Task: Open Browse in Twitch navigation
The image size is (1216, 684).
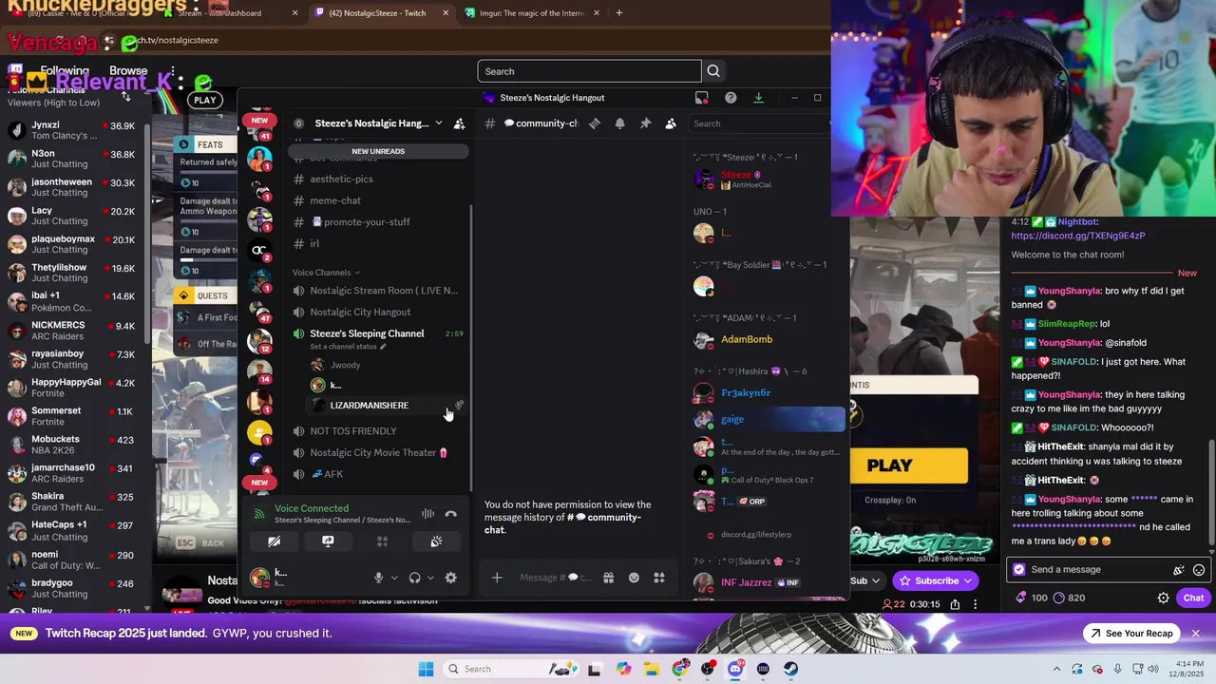Action: [x=128, y=71]
